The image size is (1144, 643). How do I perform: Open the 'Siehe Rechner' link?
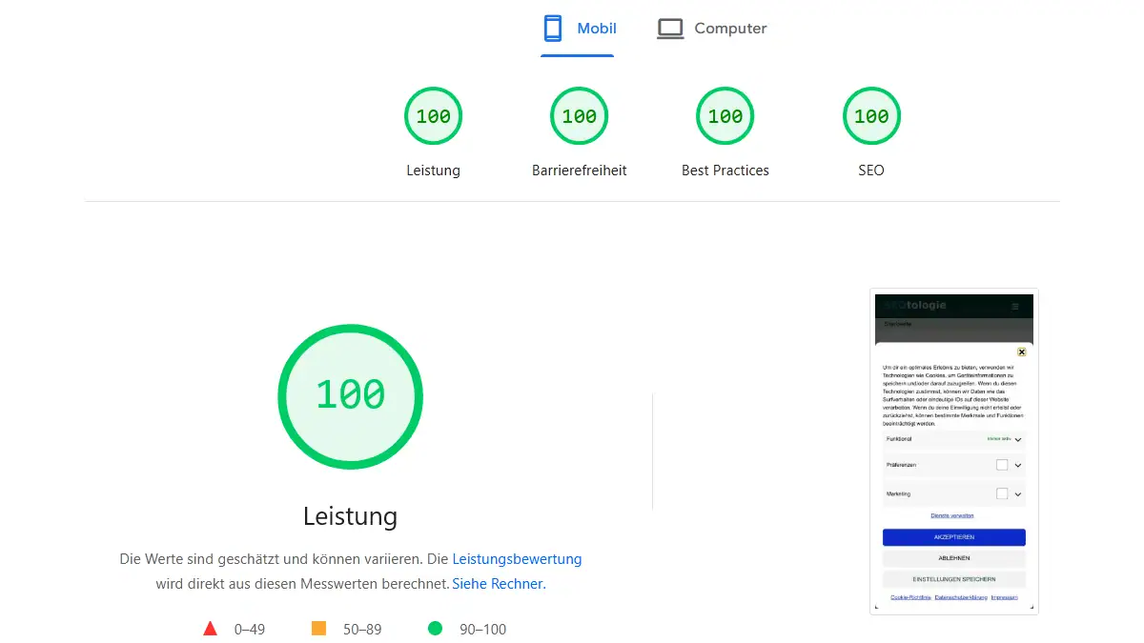point(498,583)
